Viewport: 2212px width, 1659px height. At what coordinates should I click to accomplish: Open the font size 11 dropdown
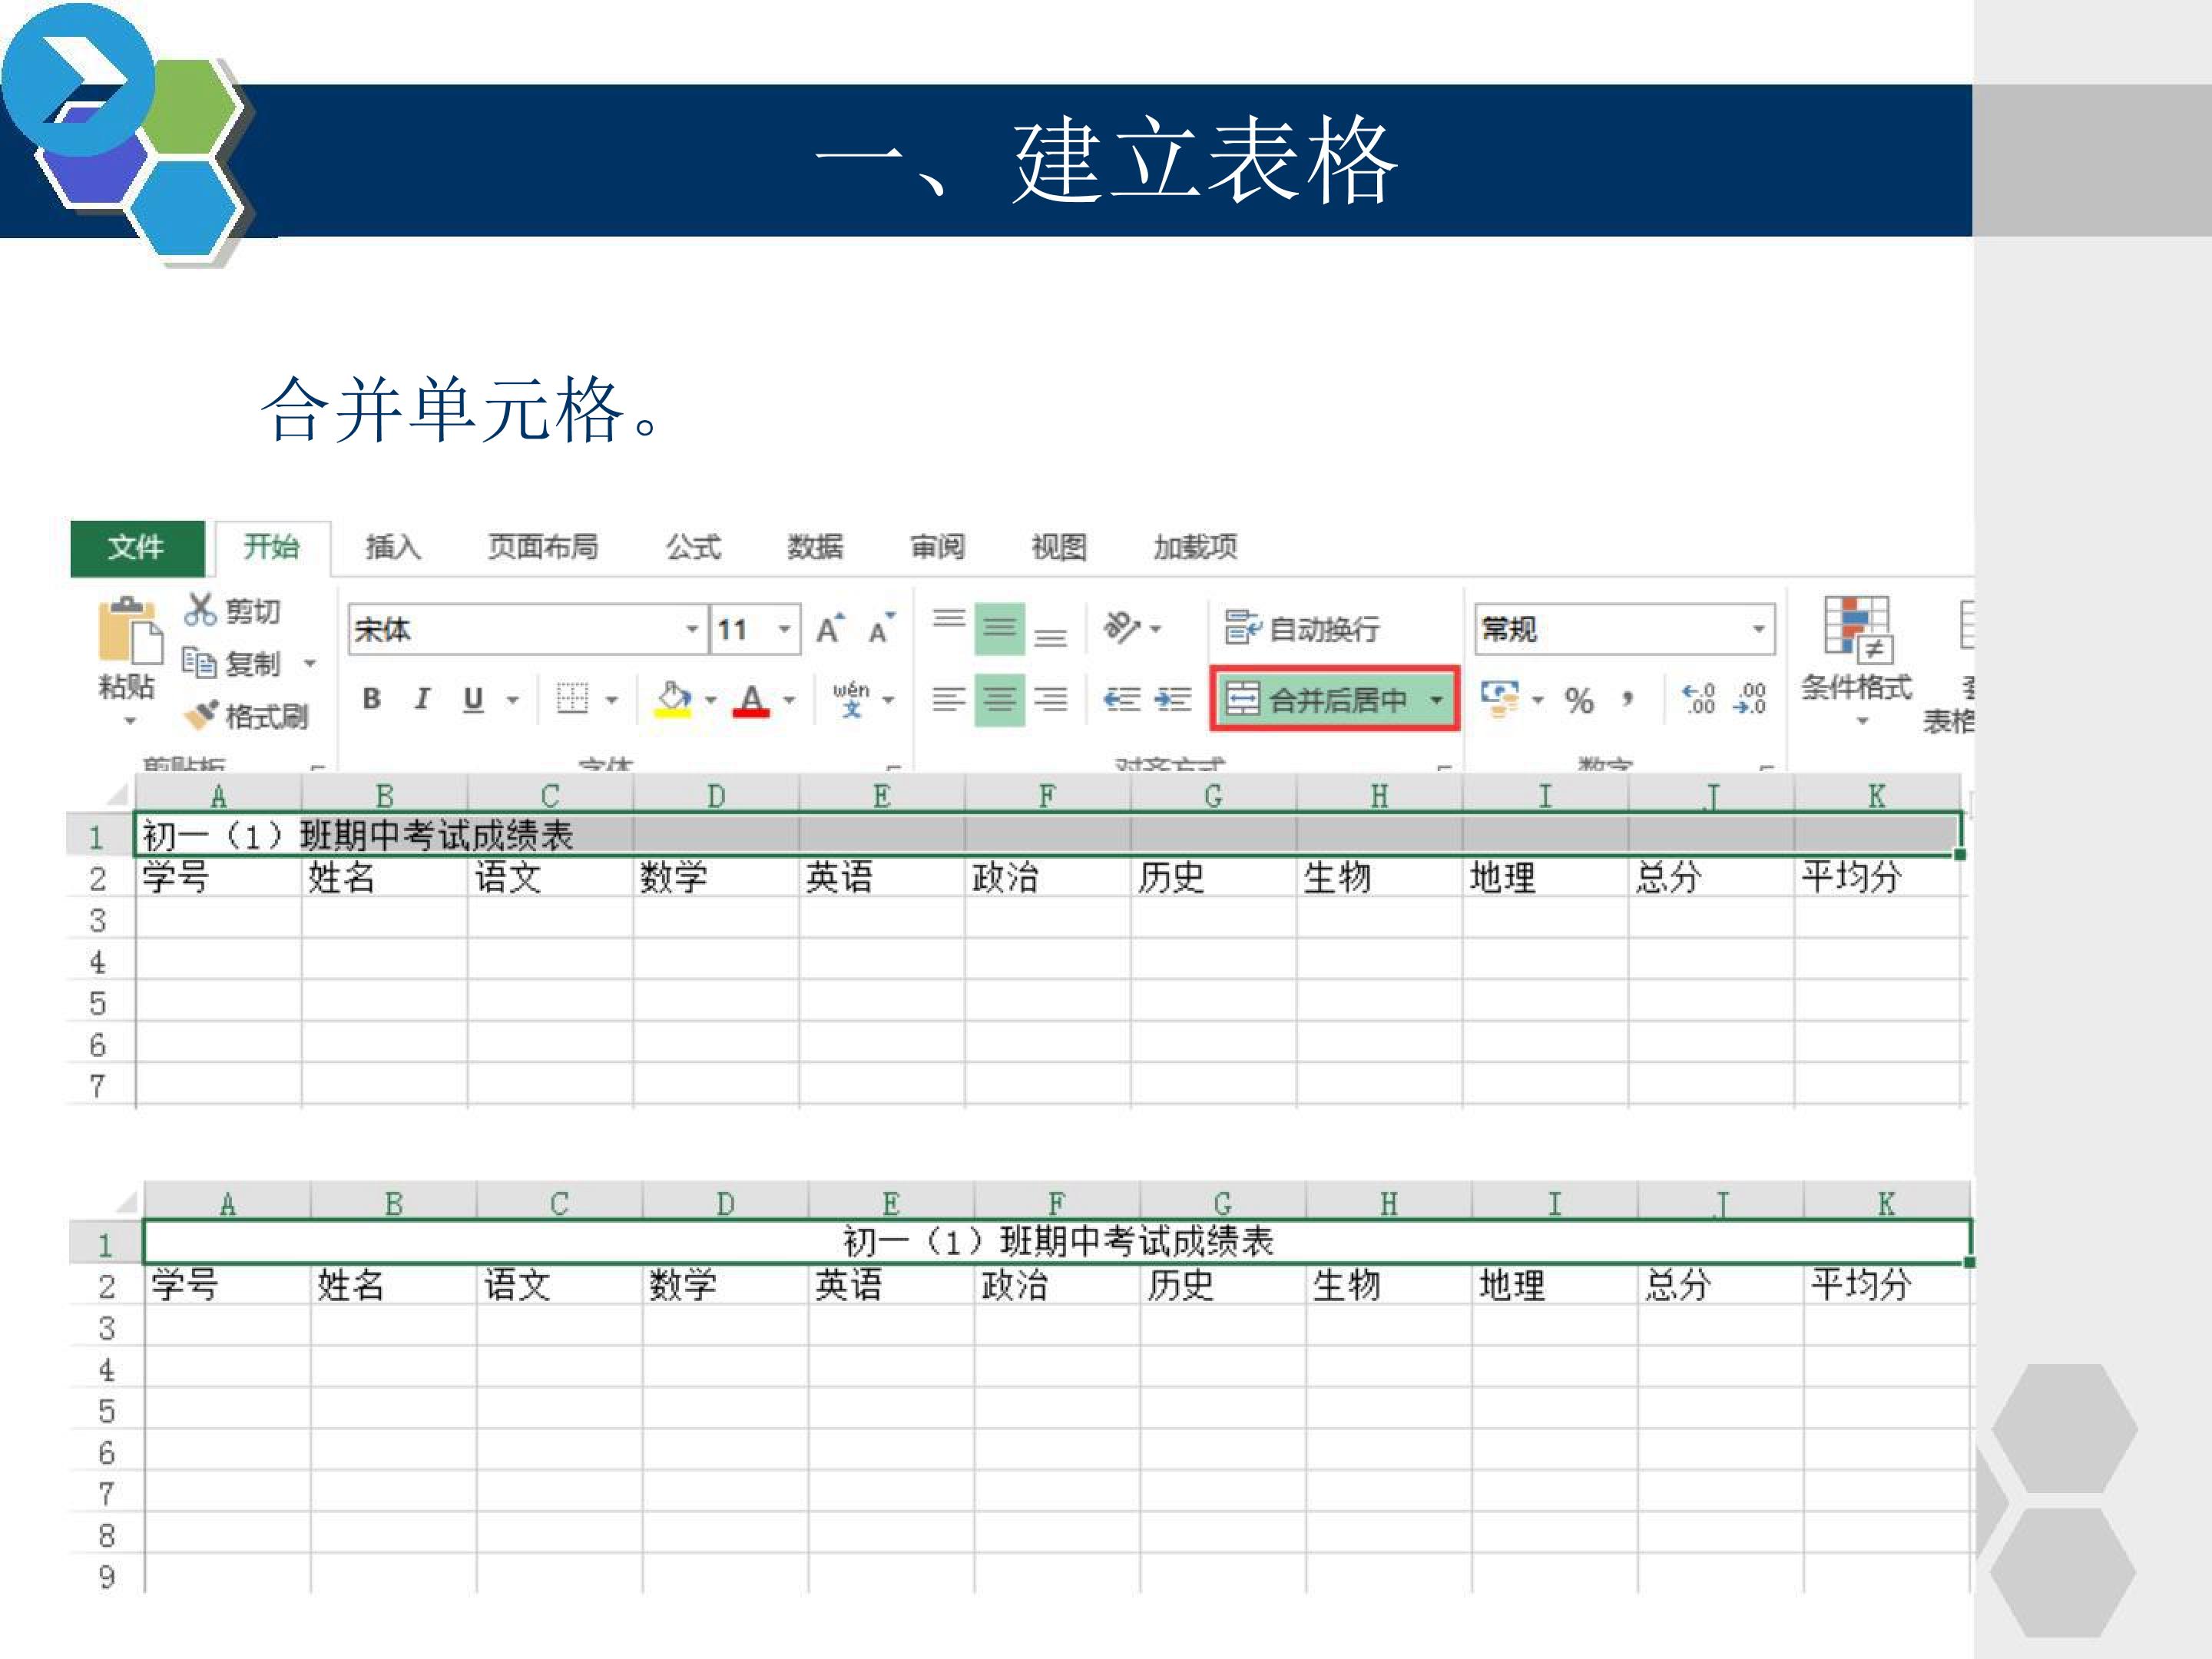(785, 629)
